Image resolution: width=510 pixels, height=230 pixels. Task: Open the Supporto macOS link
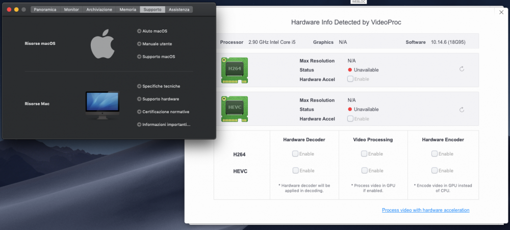tap(159, 57)
